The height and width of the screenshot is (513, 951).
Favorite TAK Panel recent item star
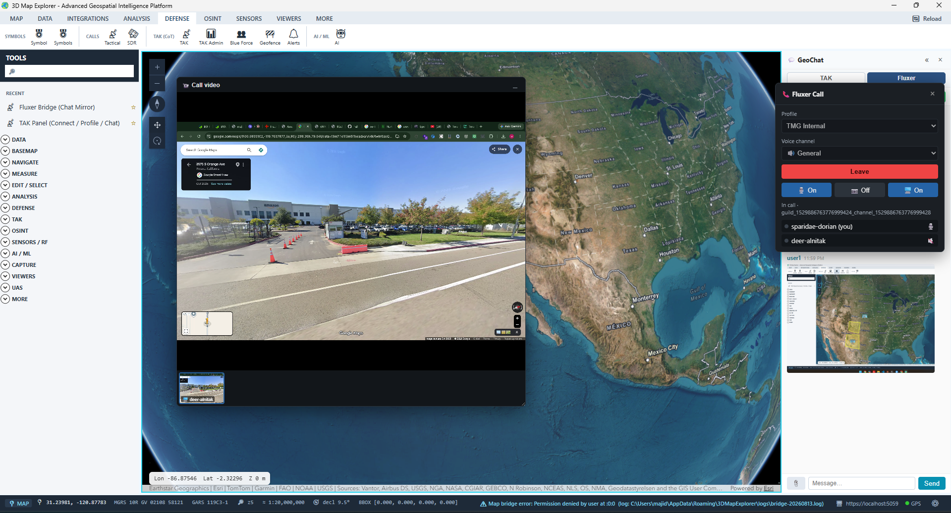(133, 123)
